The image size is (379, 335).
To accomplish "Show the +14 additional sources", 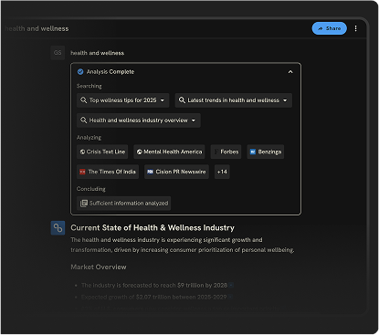I will [x=222, y=172].
